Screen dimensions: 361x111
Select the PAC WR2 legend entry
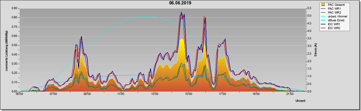click(x=334, y=12)
